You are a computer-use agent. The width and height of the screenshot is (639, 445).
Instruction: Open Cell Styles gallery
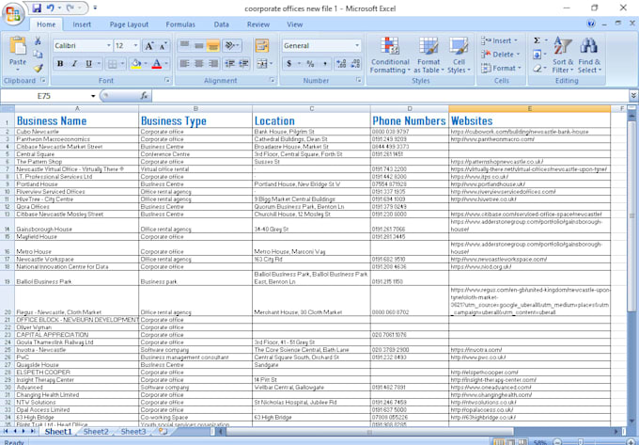tap(459, 56)
